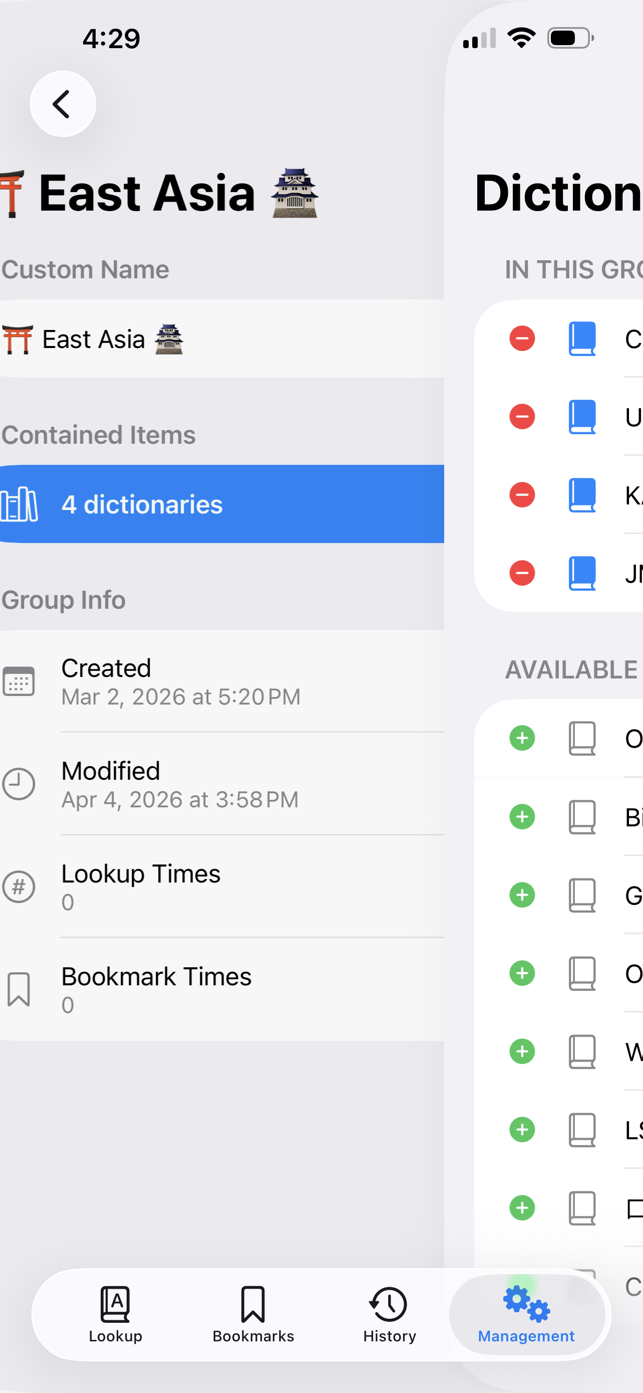Remove the dictionary starting with K
643x1393 pixels.
pyautogui.click(x=521, y=495)
